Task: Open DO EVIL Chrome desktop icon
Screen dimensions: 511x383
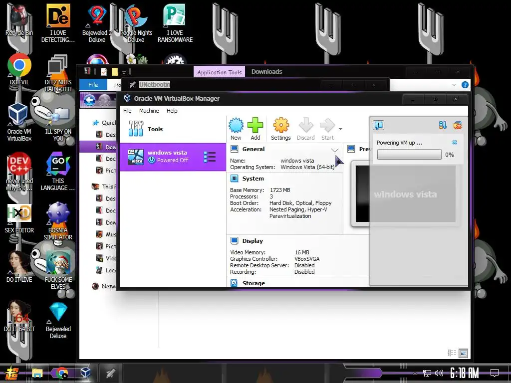Action: point(19,69)
